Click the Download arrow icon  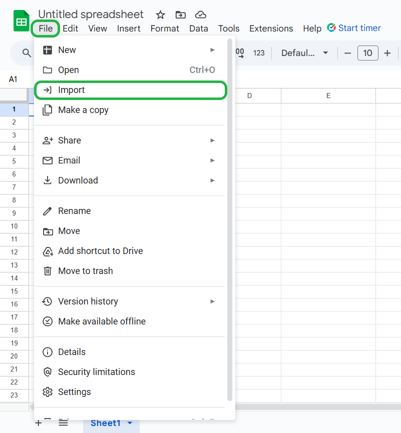point(47,180)
